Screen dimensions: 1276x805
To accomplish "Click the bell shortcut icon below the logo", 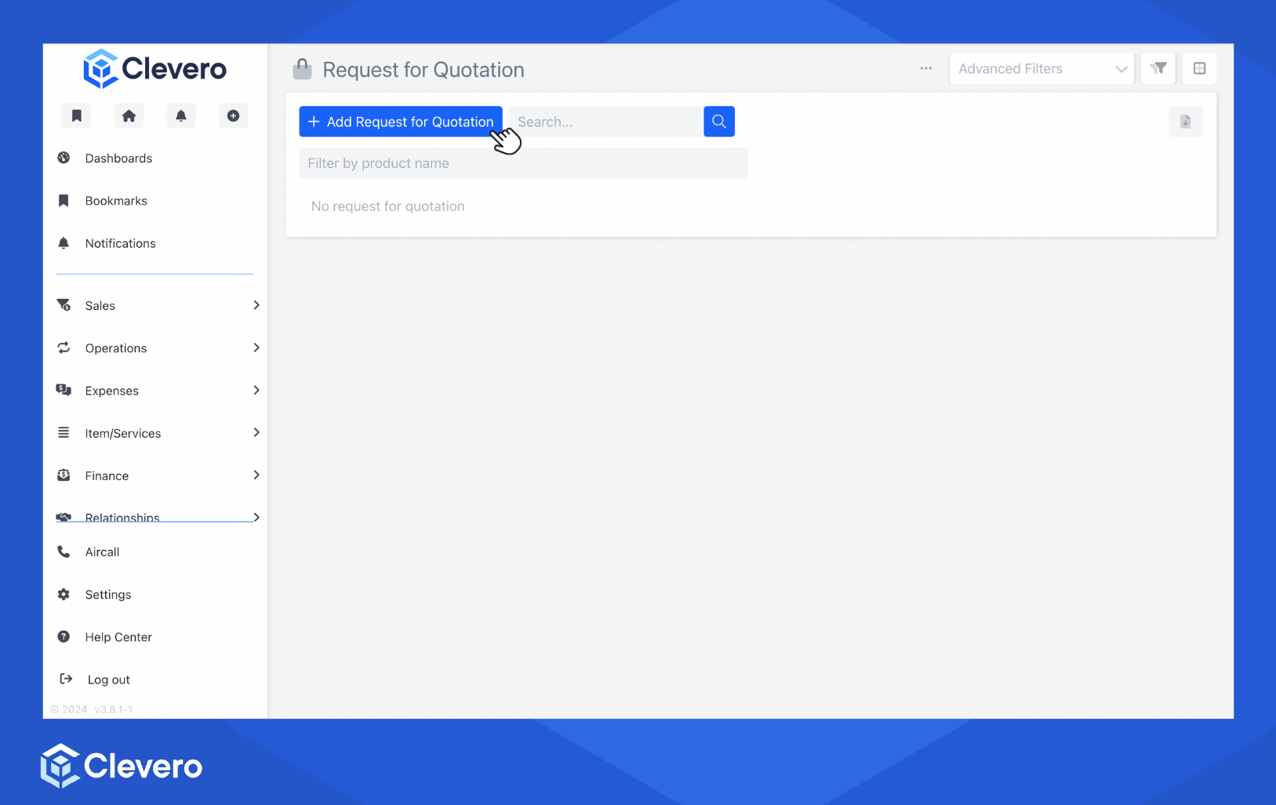I will [x=181, y=115].
